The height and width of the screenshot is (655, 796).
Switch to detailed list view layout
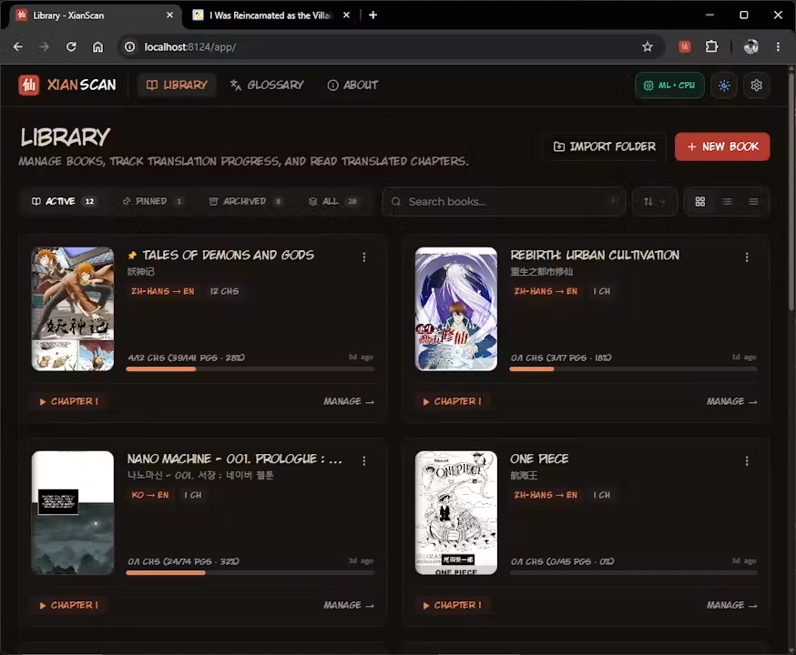727,202
